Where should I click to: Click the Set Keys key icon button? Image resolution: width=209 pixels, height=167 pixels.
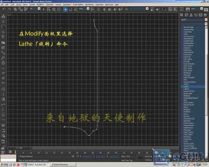pyautogui.click(x=140, y=158)
